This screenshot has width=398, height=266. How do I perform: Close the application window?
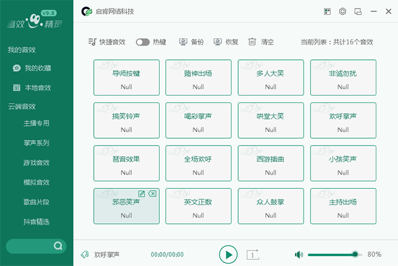388,12
